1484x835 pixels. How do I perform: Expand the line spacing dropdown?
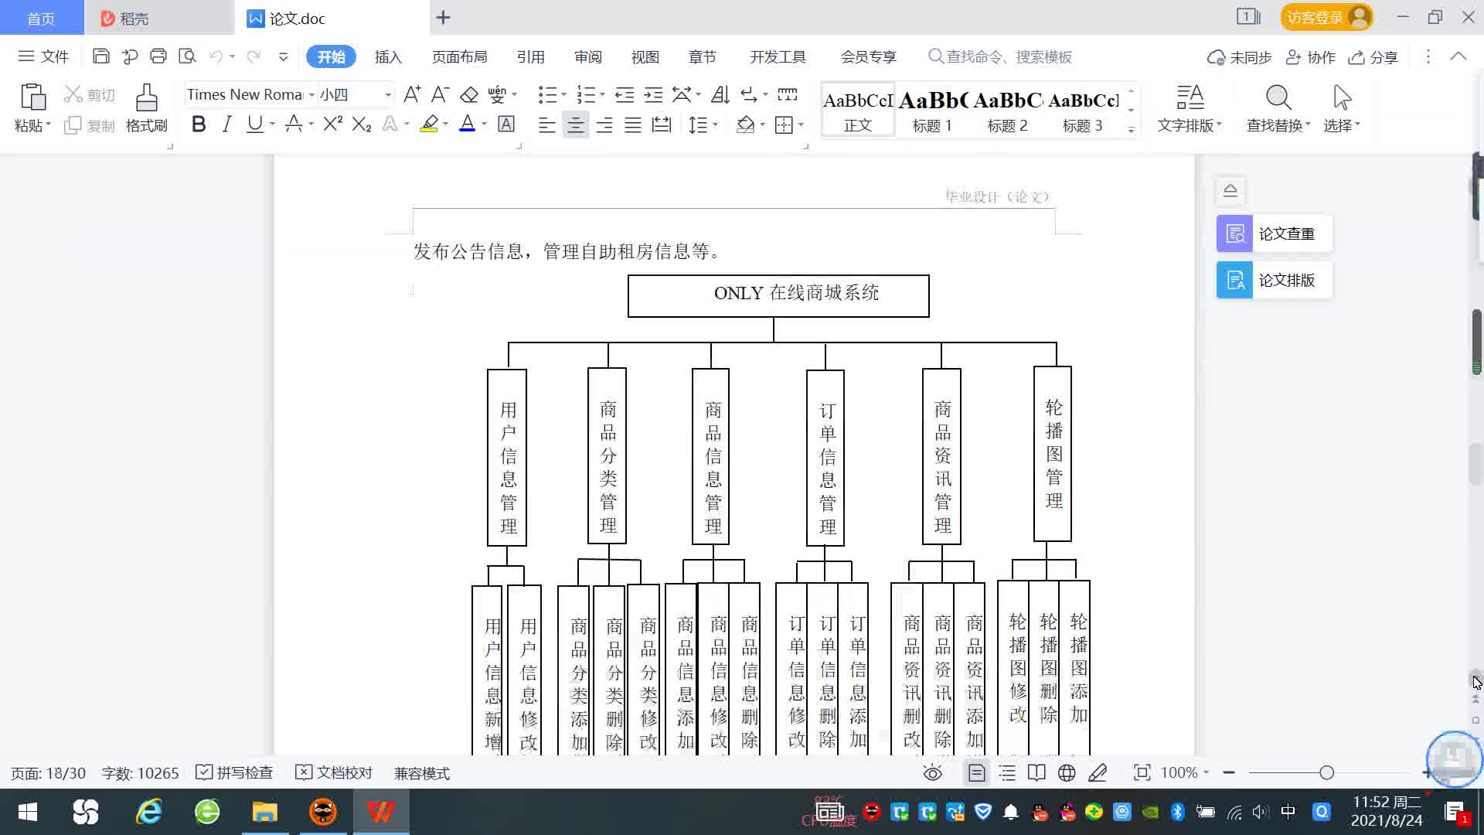[x=716, y=124]
